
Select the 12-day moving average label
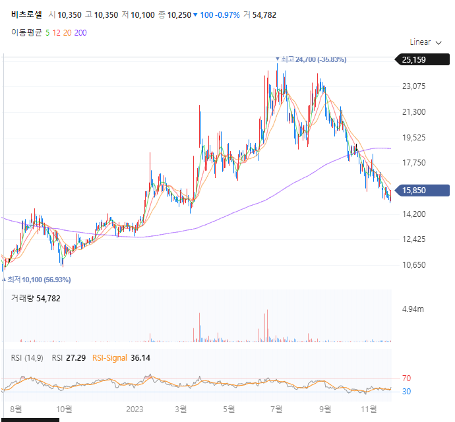click(x=57, y=33)
